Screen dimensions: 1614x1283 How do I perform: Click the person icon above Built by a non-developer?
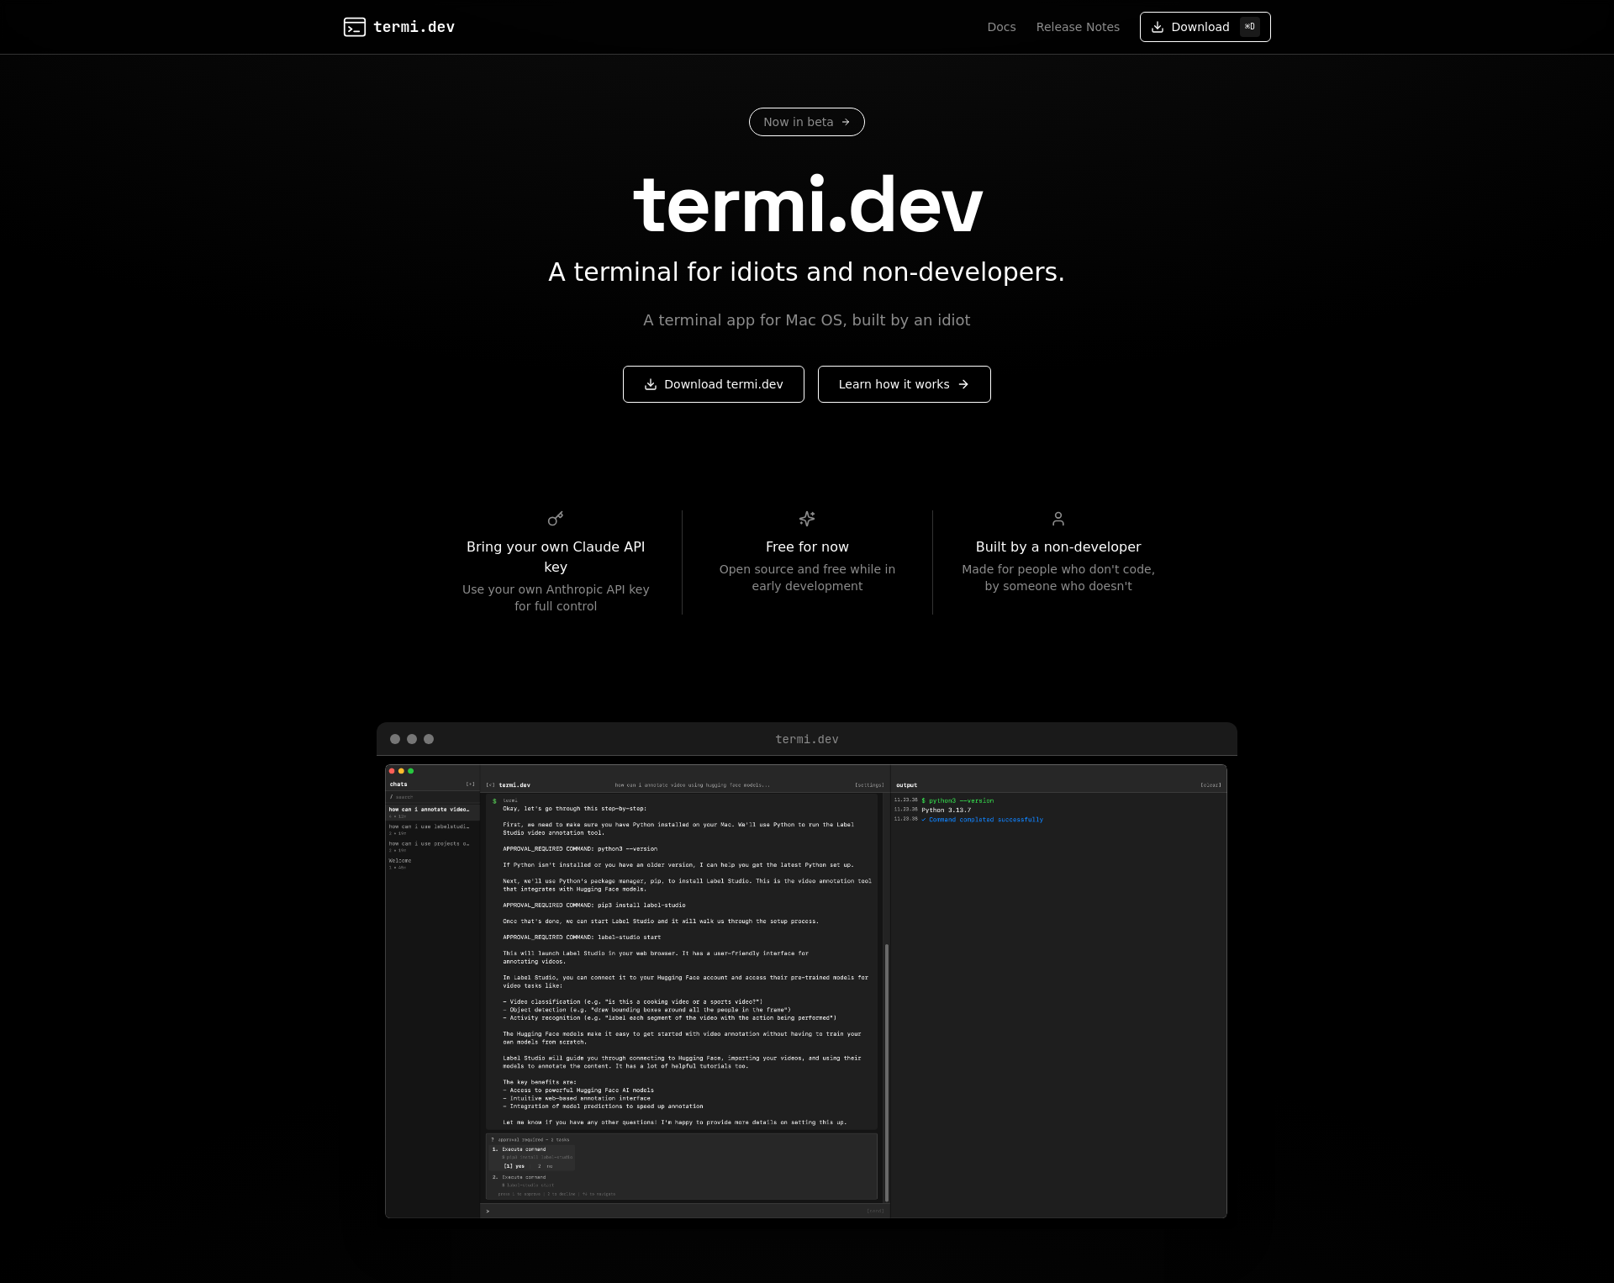[x=1058, y=519]
